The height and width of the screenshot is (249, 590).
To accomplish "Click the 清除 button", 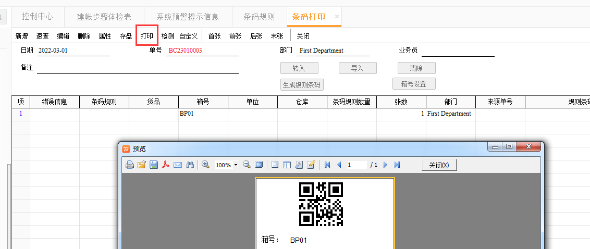I will click(416, 68).
